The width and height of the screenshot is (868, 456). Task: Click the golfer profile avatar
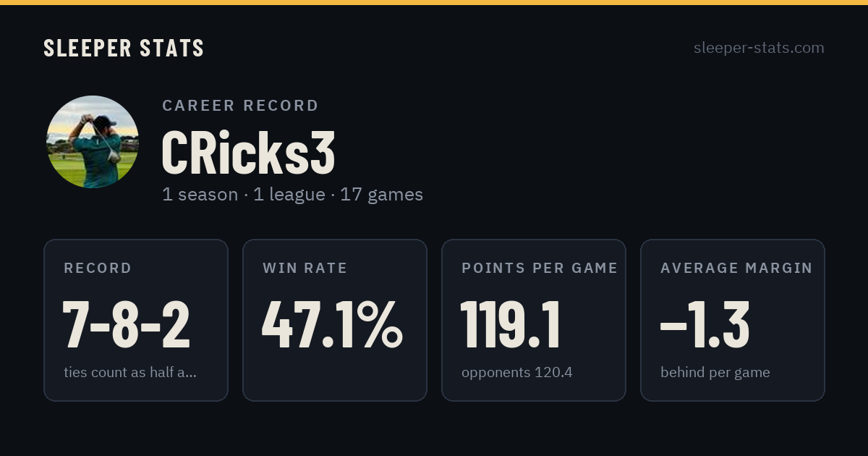pos(93,142)
